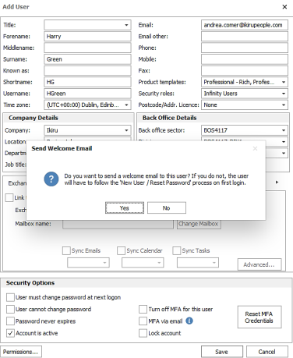Viewport: 293px width, 358px height.
Task: Toggle Sync Tasks checkbox
Action: pos(177,250)
